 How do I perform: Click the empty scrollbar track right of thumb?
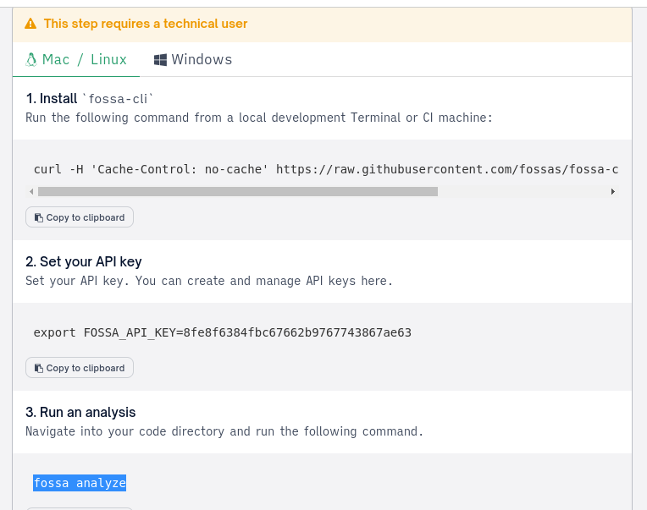click(x=523, y=192)
